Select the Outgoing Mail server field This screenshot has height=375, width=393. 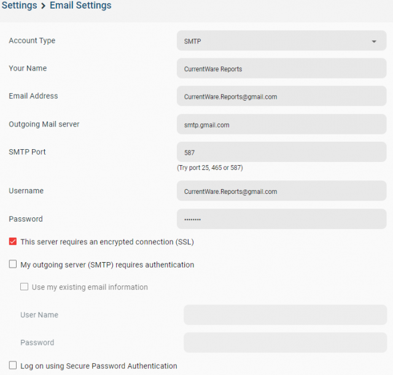click(x=281, y=124)
